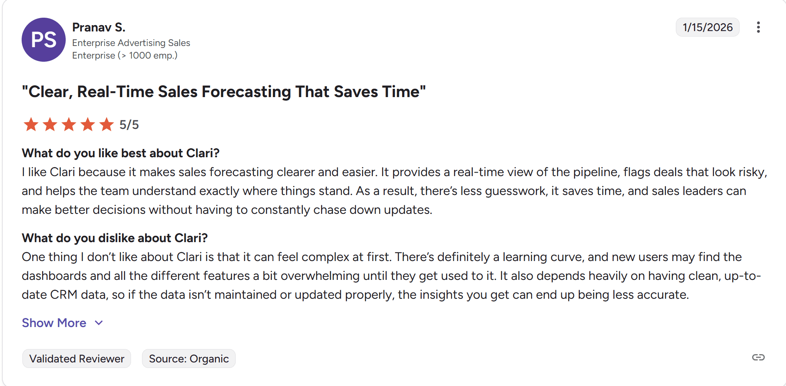Click the Enterprise (> 1000 emp.) company size text
Image resolution: width=786 pixels, height=386 pixels.
point(125,55)
